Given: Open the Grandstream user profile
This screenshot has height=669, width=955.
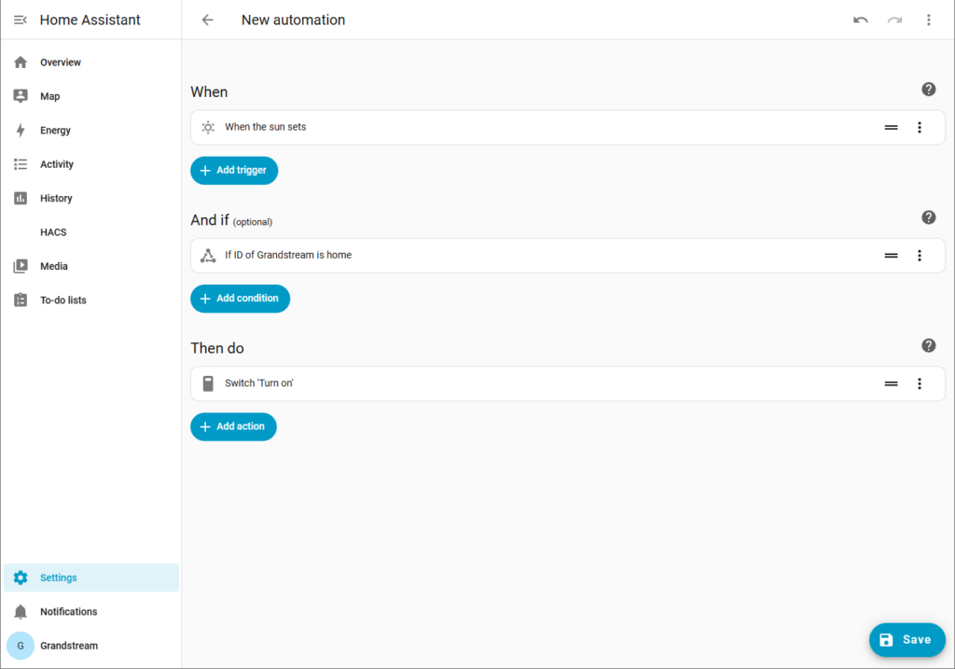Looking at the screenshot, I should (x=91, y=646).
